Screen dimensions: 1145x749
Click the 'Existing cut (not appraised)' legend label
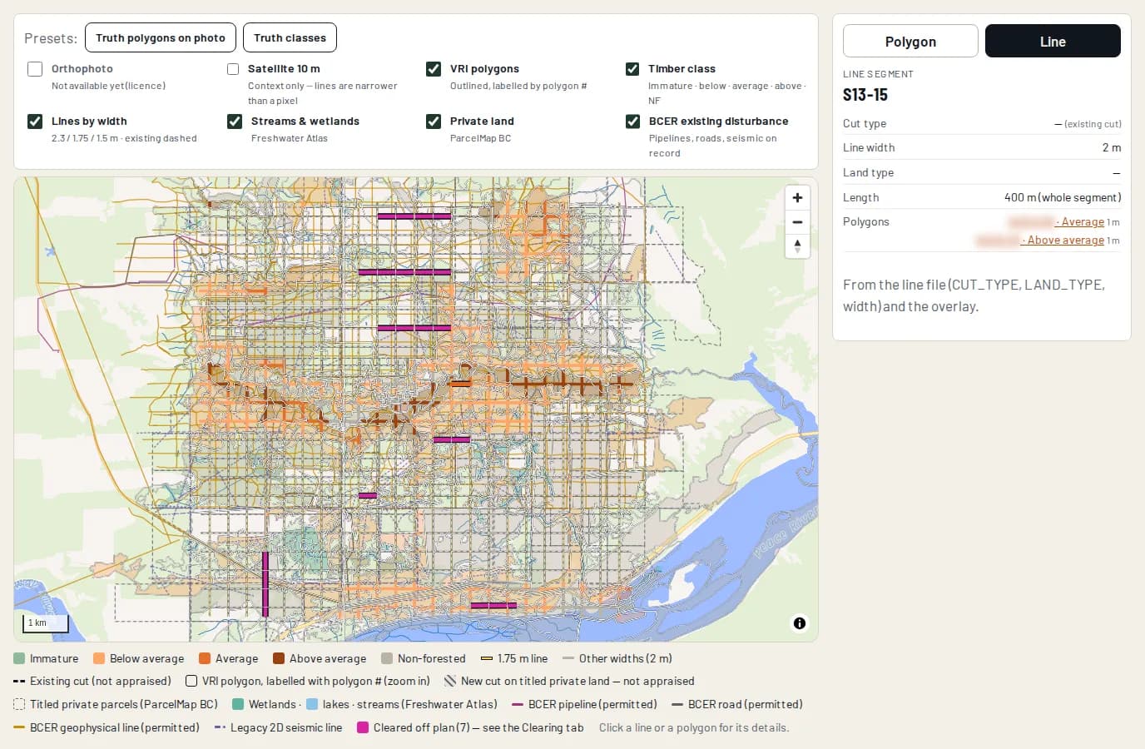point(101,681)
